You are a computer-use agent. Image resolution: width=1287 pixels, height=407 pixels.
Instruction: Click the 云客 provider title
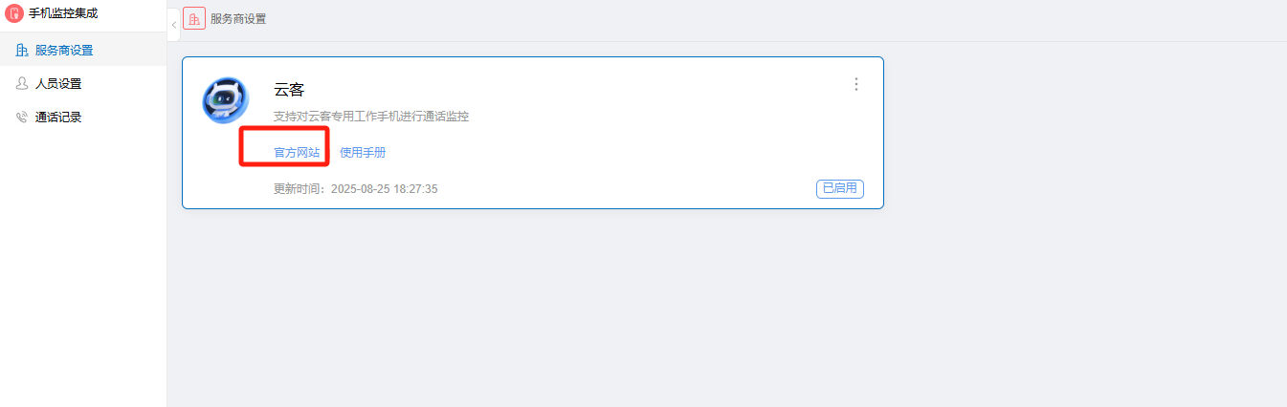(289, 90)
